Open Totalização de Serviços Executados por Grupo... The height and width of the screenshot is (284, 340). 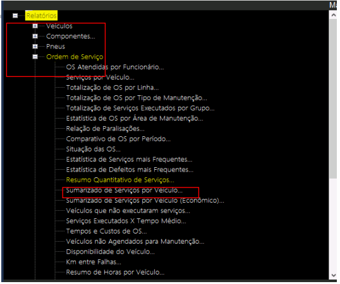pos(140,108)
